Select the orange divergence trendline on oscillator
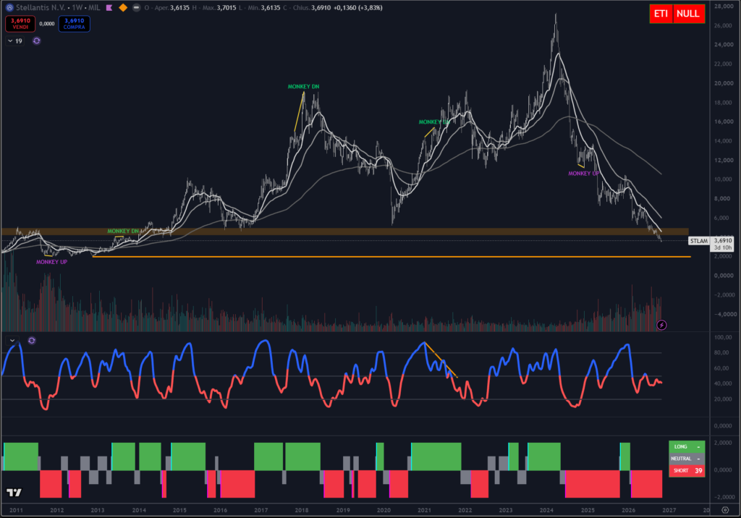The height and width of the screenshot is (518, 741). point(441,360)
